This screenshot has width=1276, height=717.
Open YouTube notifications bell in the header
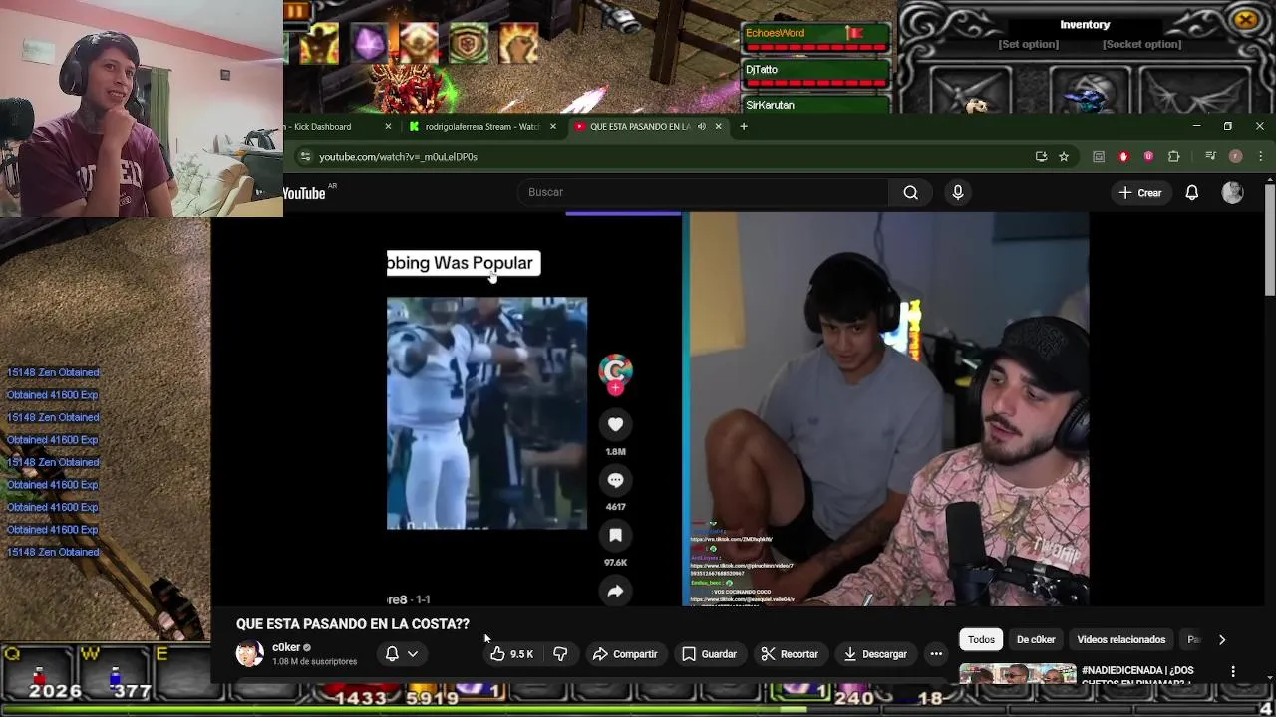point(1192,193)
